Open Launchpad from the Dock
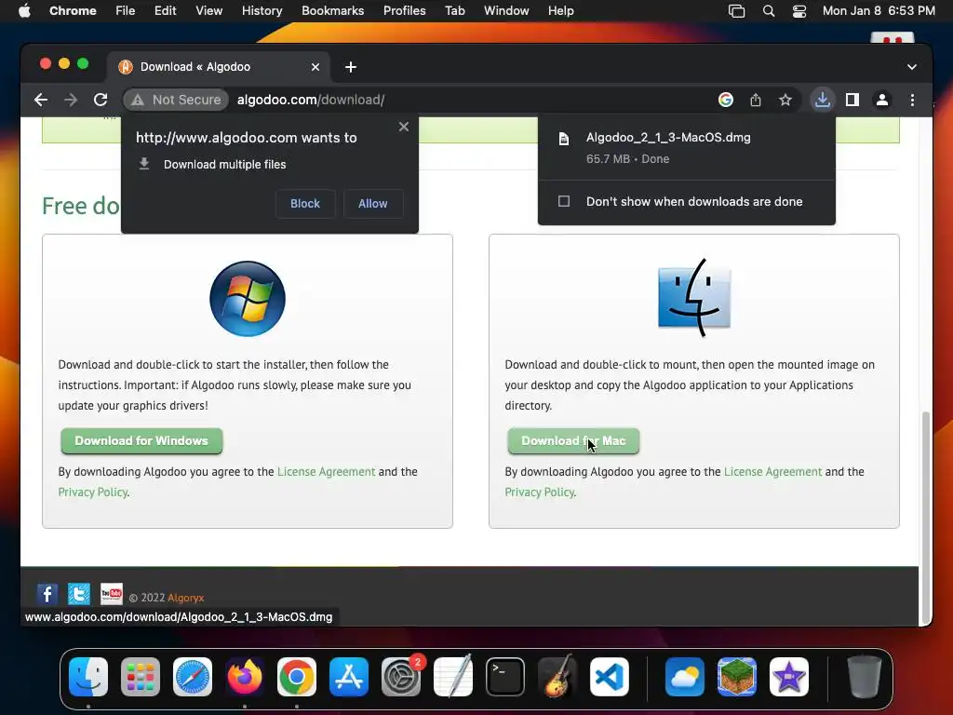The image size is (953, 715). [141, 677]
